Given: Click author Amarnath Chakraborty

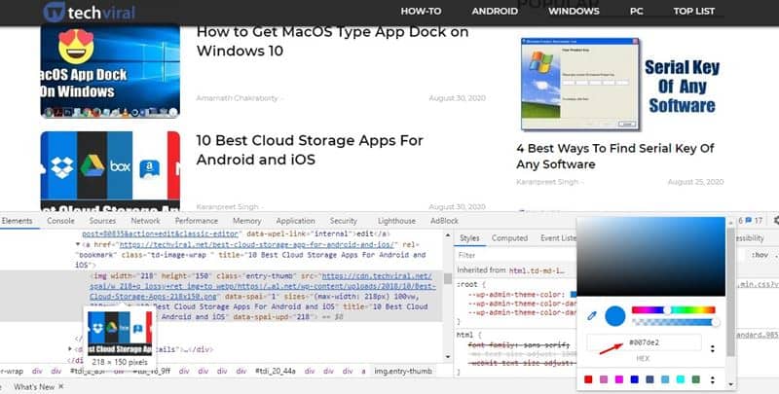Looking at the screenshot, I should click(237, 98).
